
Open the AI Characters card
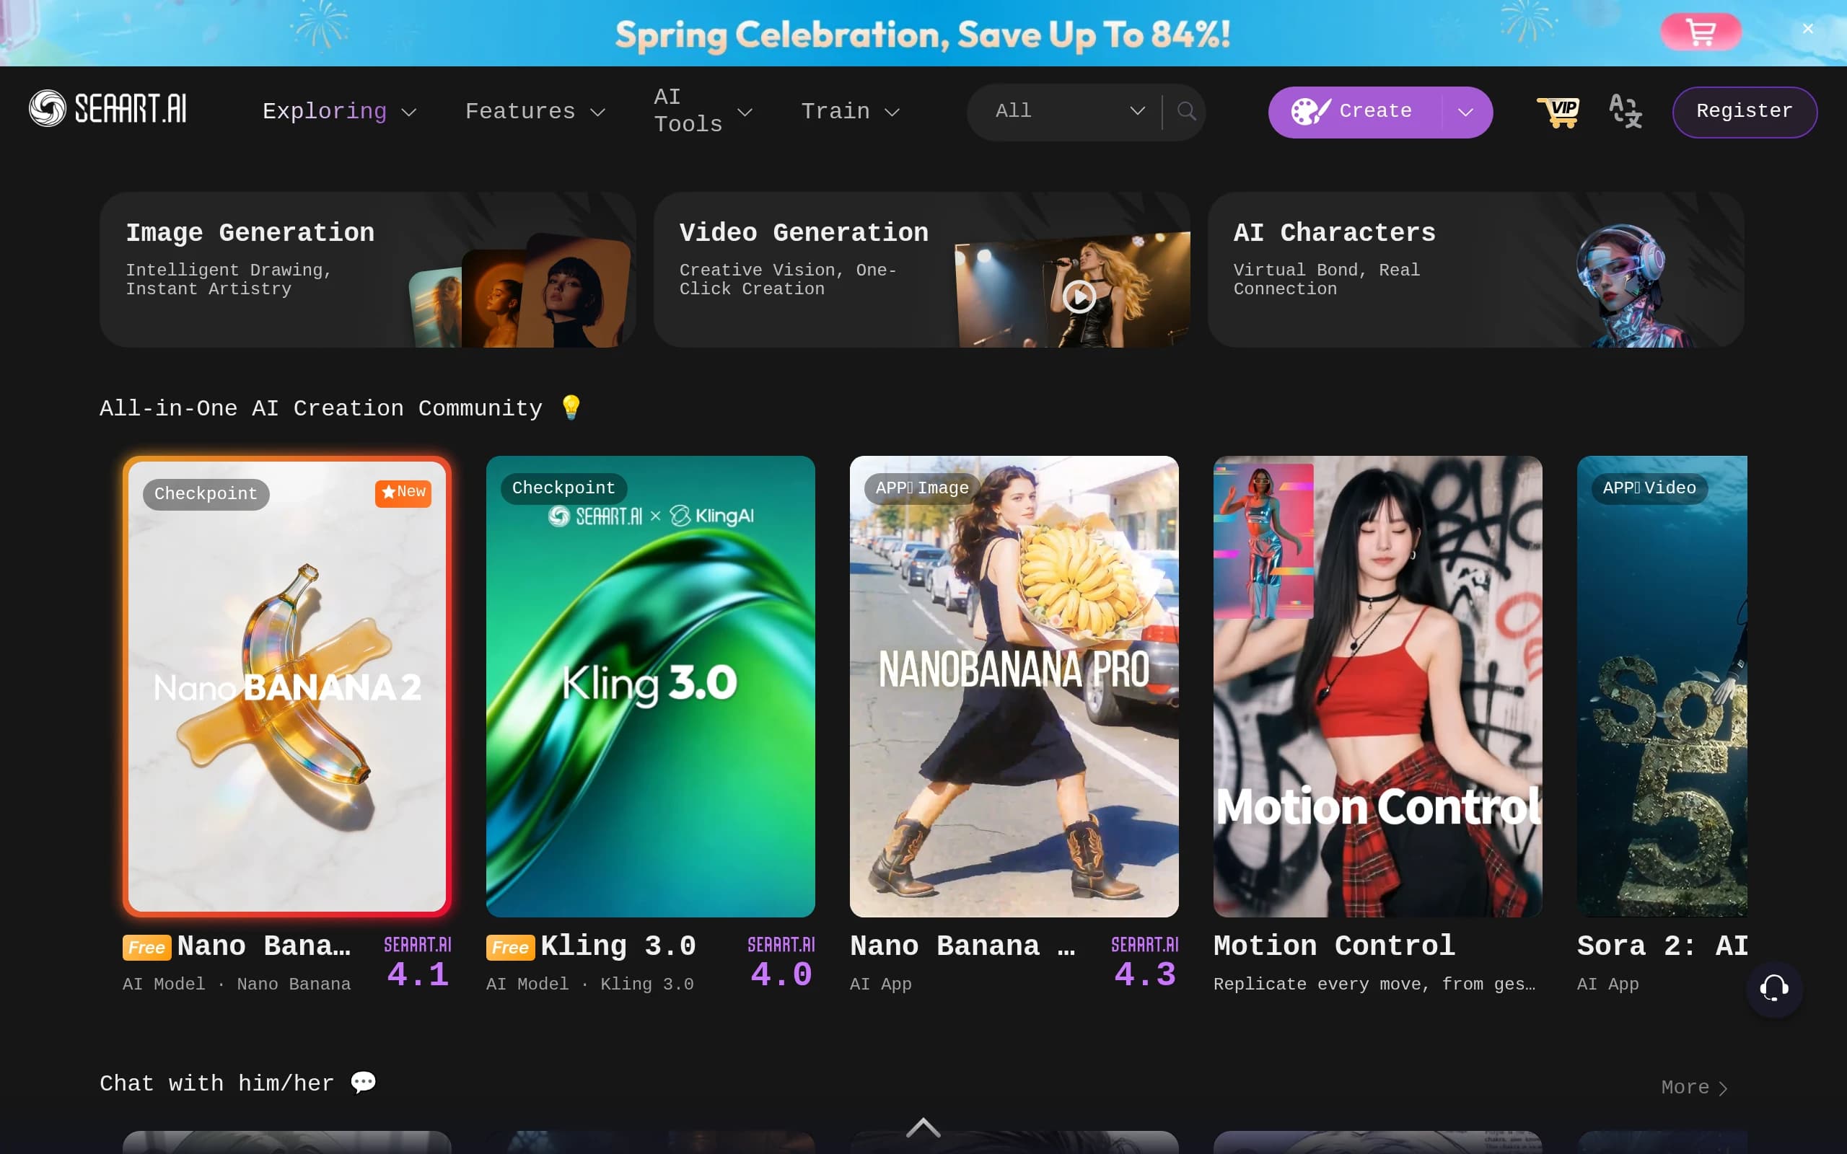point(1475,270)
